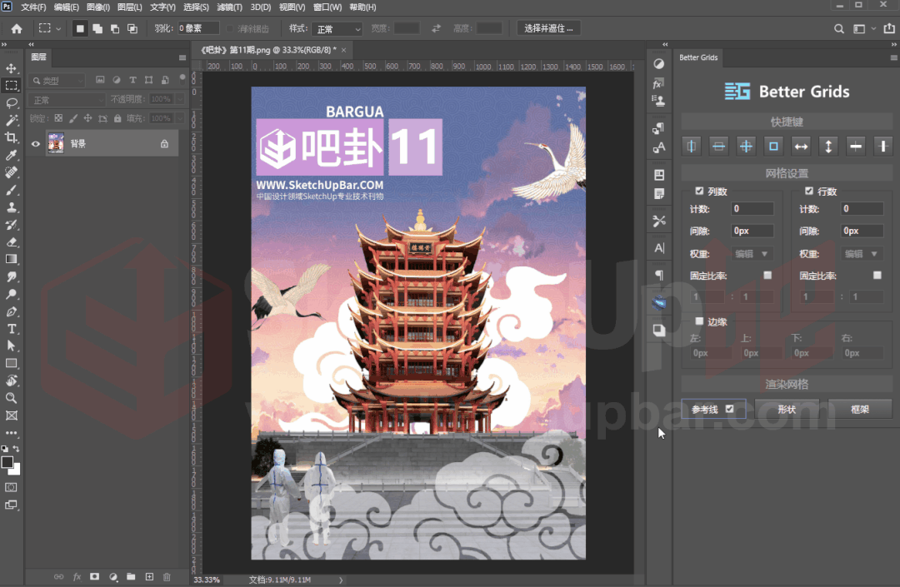Open the 图像(I) menu
This screenshot has height=587, width=900.
tap(98, 7)
